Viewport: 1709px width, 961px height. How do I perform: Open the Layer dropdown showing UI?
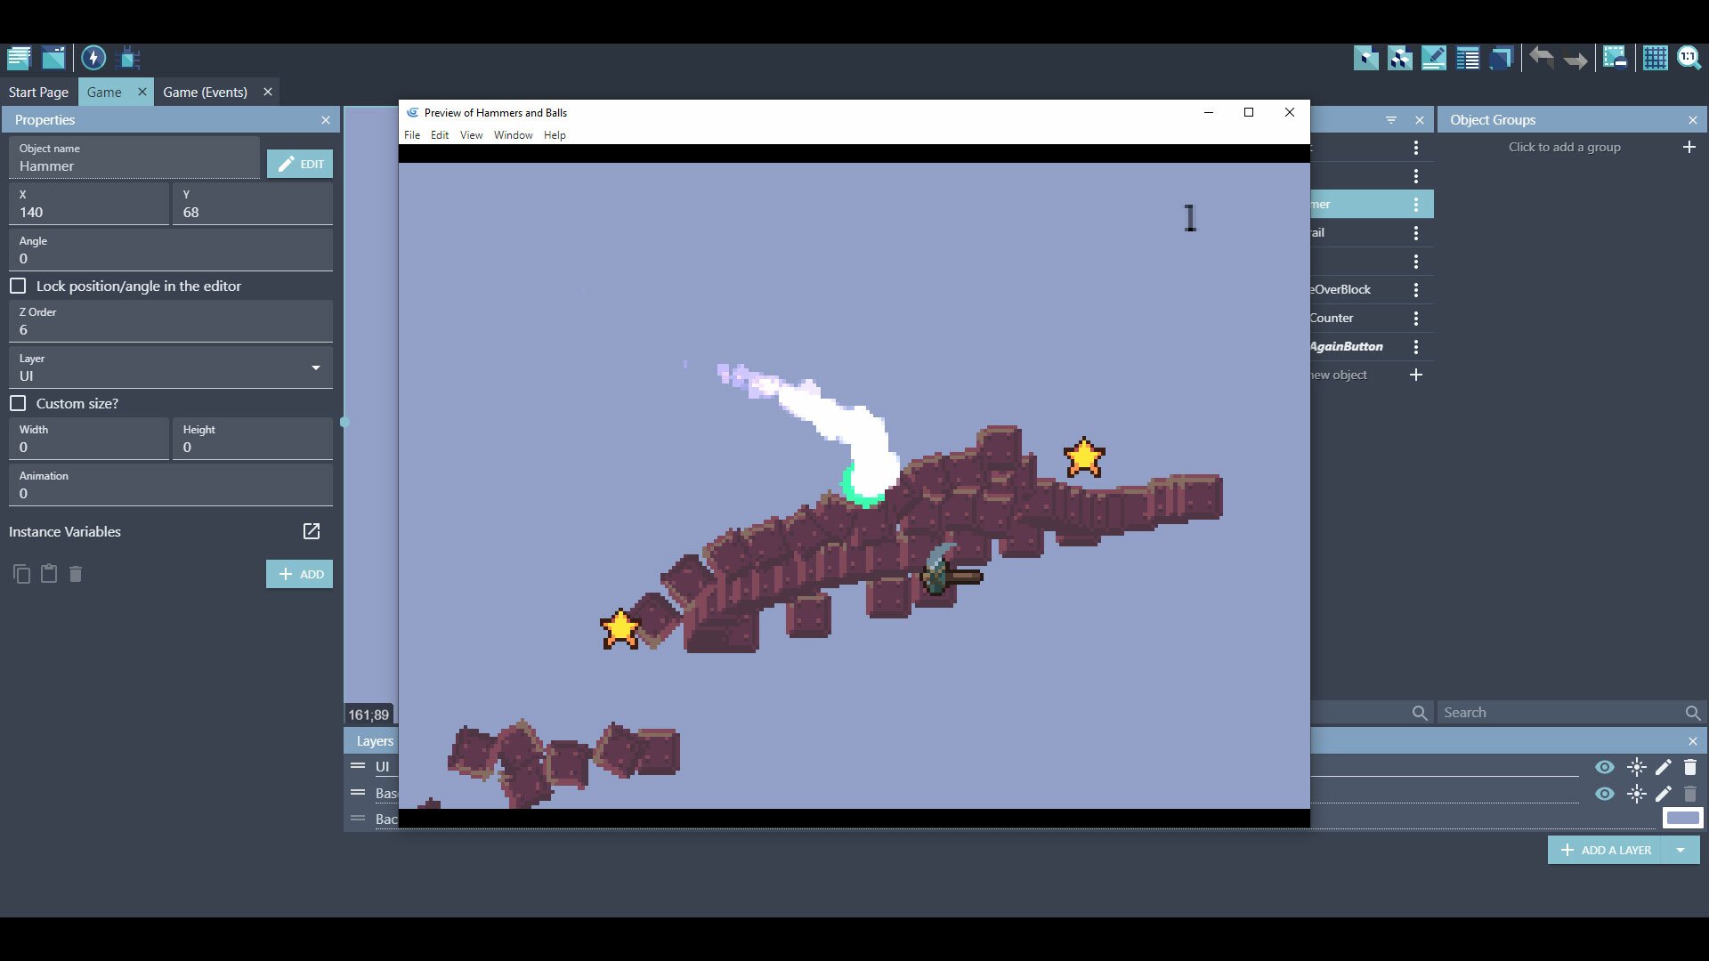(315, 367)
